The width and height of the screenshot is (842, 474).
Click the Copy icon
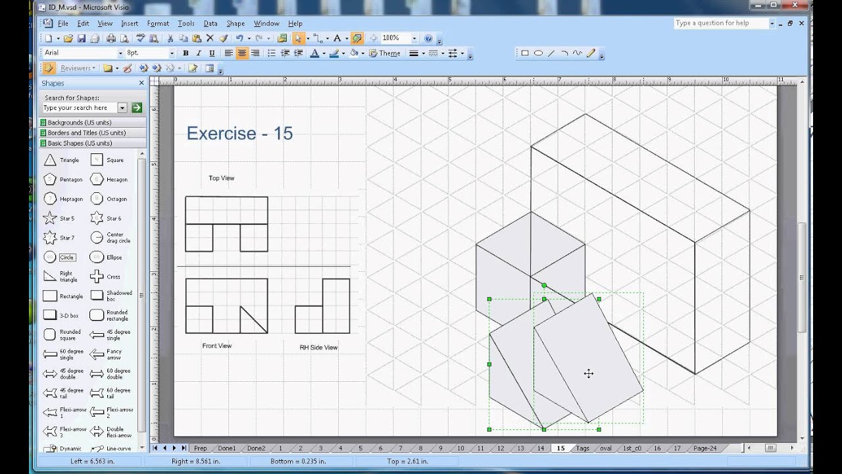click(184, 38)
